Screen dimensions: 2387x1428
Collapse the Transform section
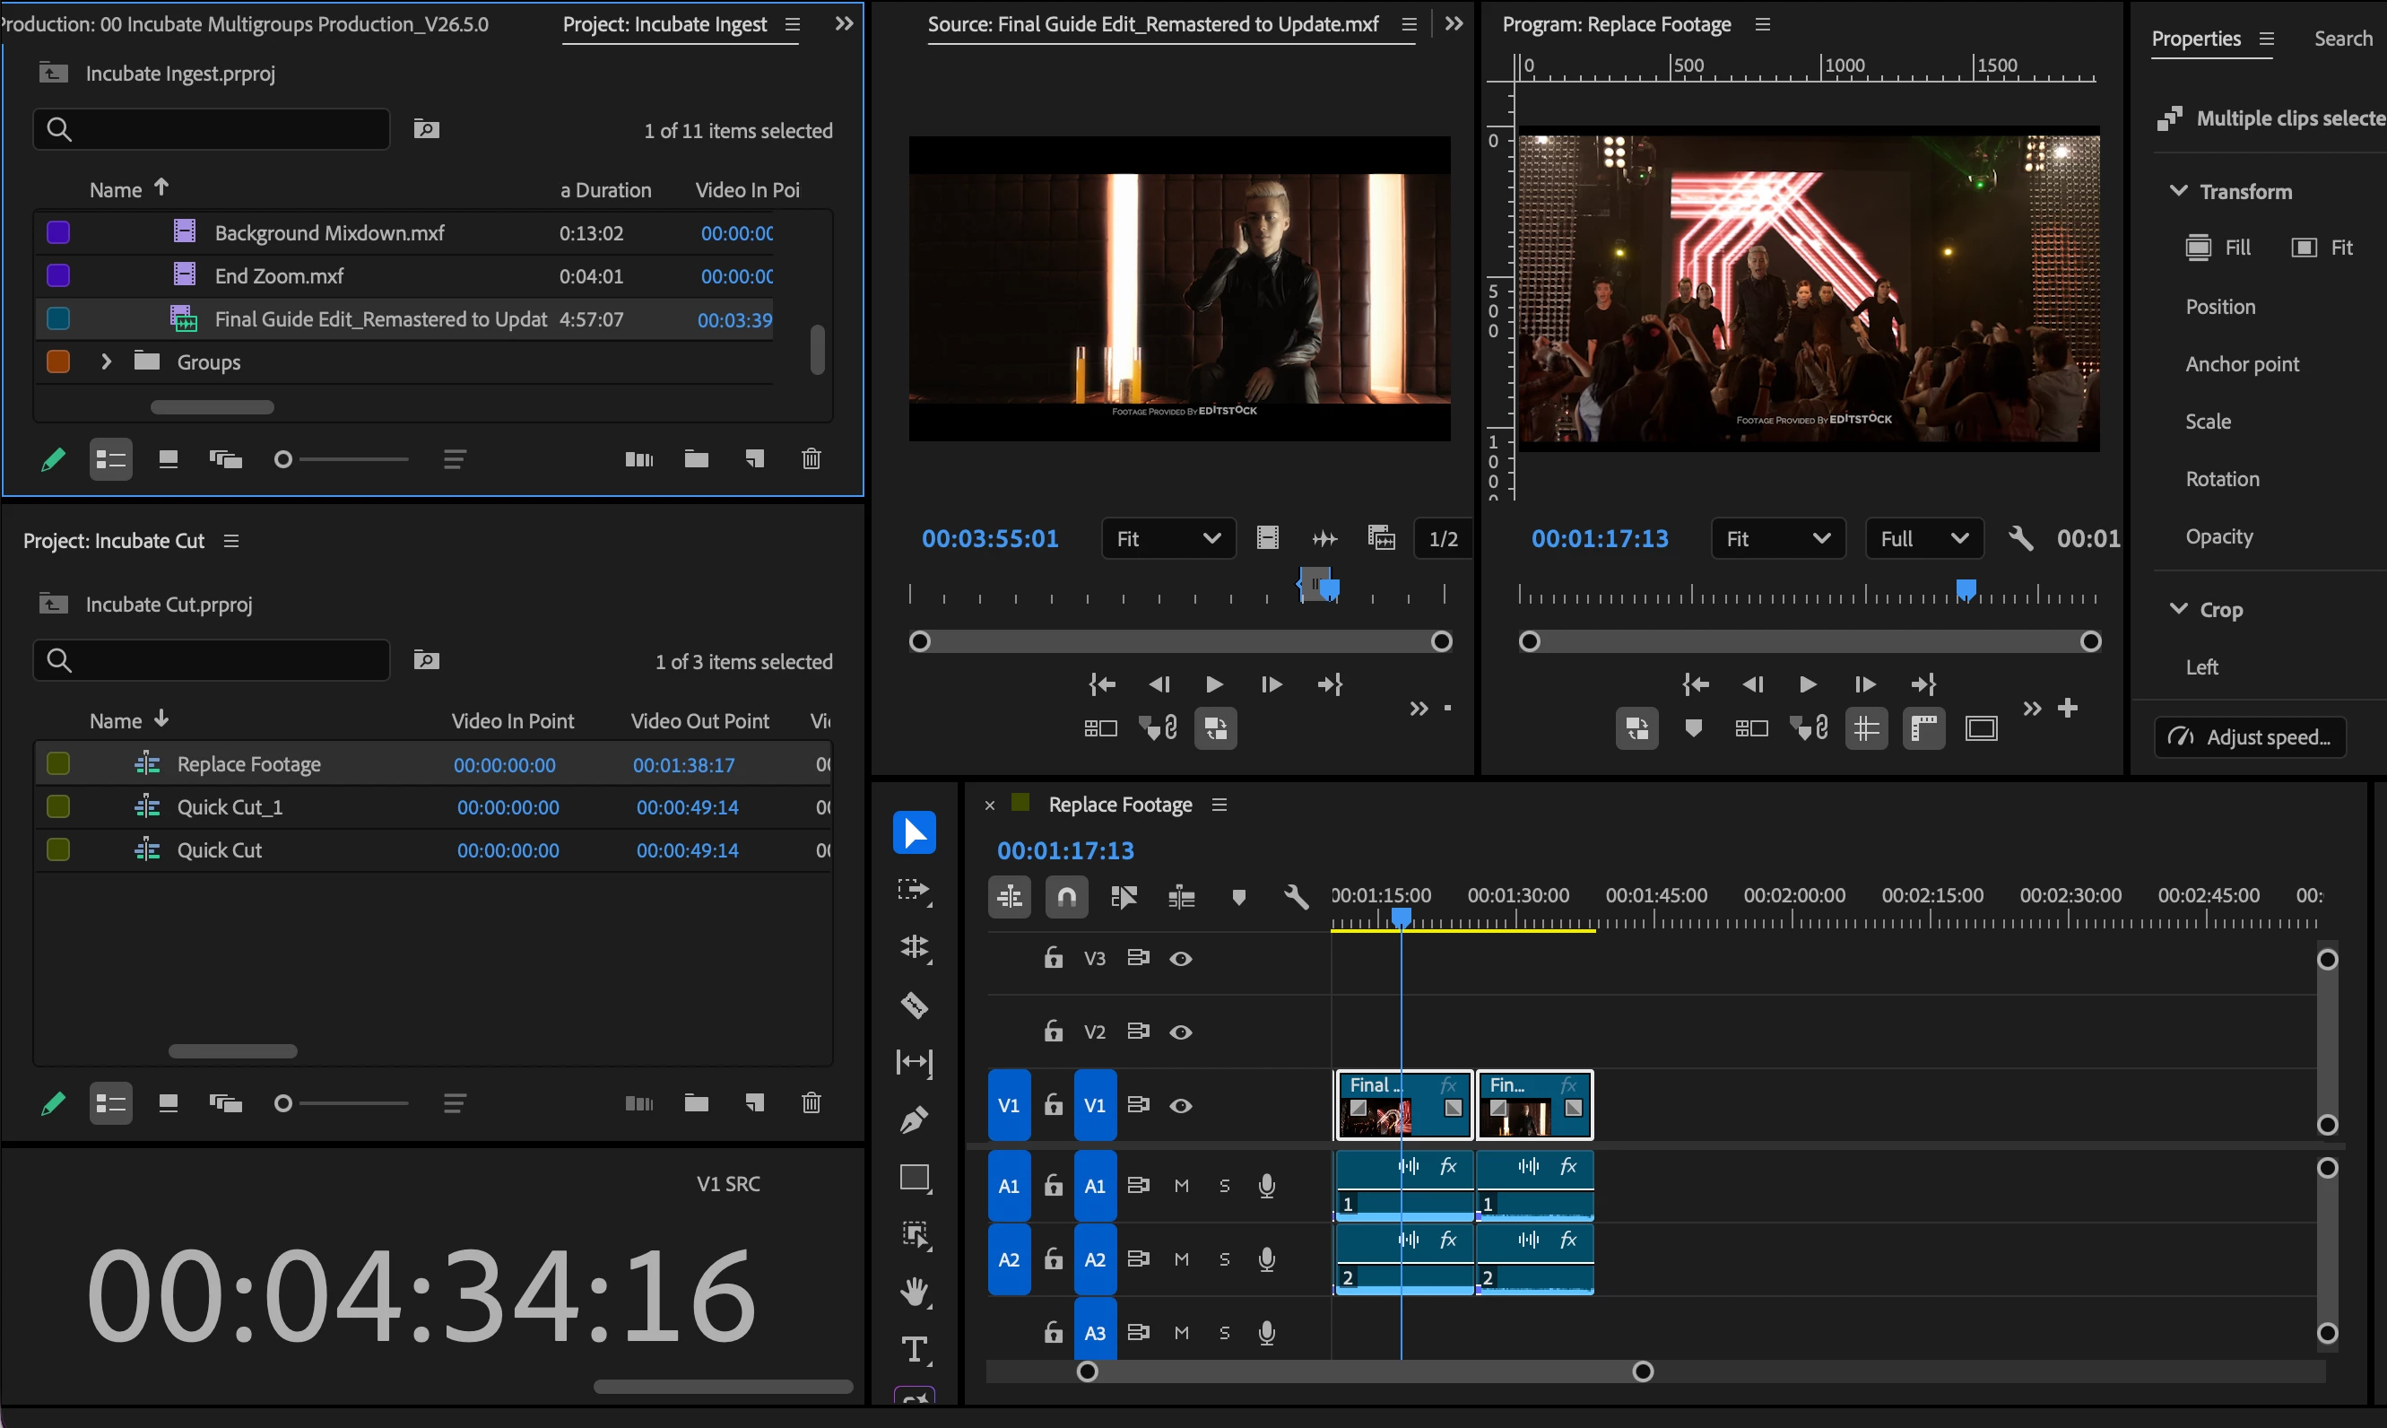pos(2178,190)
